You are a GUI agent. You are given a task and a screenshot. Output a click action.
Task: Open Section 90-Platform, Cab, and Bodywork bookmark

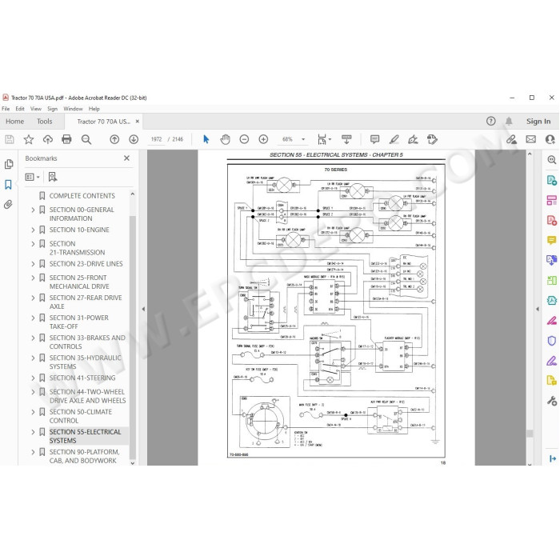point(84,457)
